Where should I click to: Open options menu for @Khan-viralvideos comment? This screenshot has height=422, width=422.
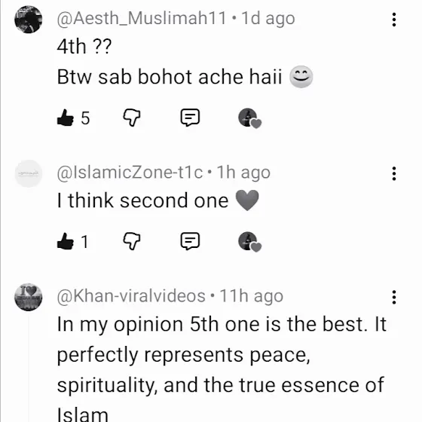(x=393, y=297)
